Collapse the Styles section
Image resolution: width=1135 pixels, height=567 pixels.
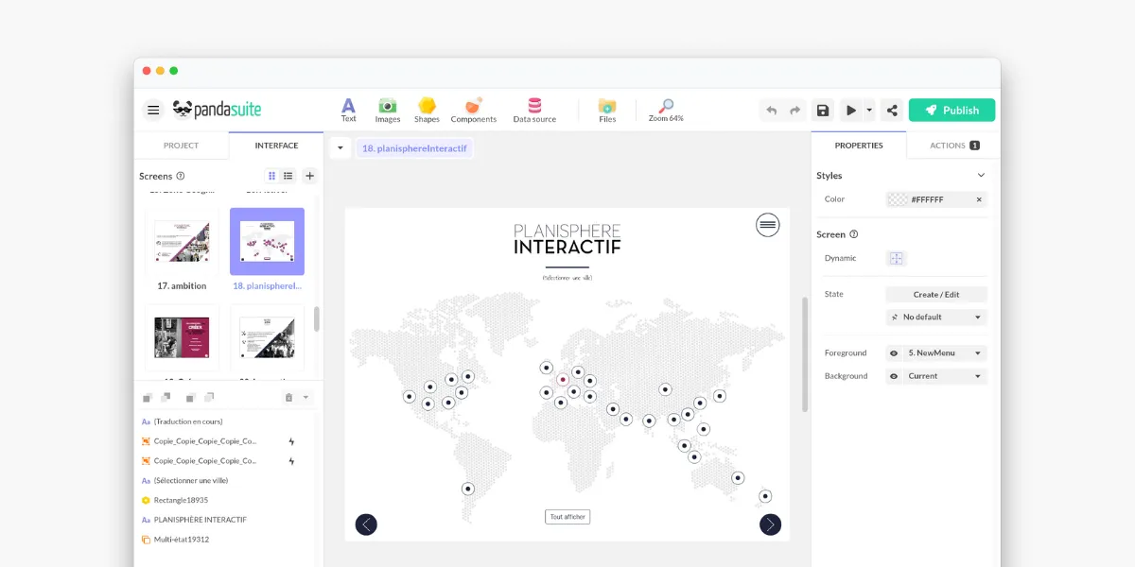[981, 175]
